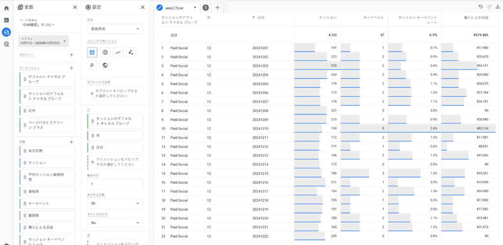Select the bar chart visualization

coord(92,65)
